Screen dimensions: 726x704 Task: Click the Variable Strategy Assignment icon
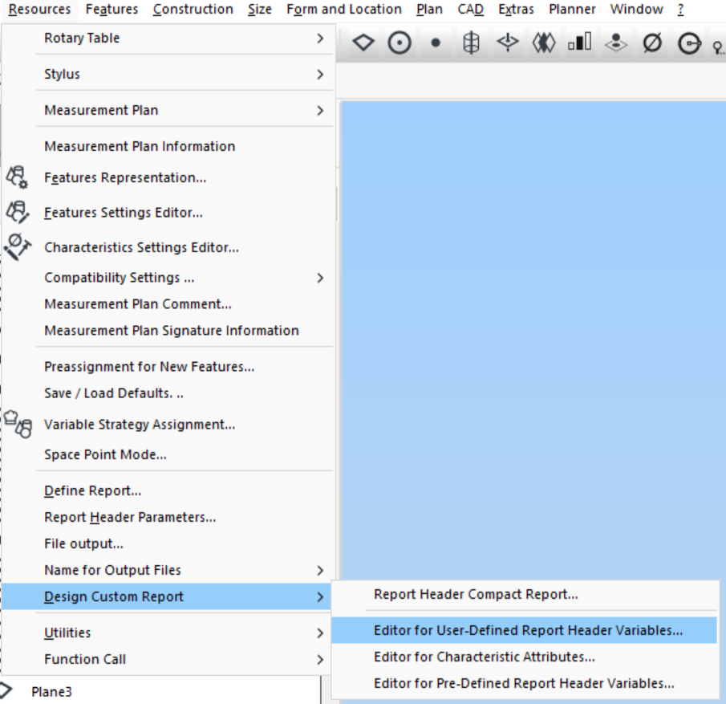(x=18, y=424)
